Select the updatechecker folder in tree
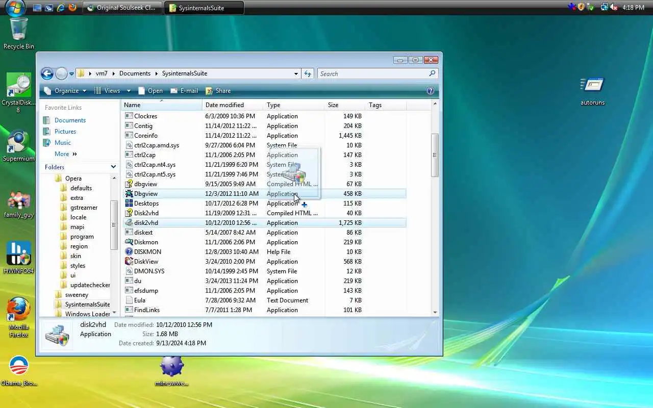 click(x=90, y=285)
